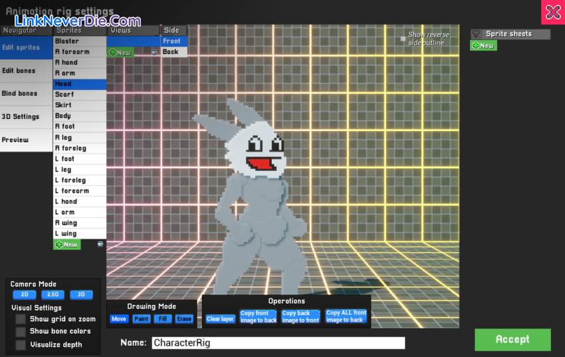Toggle Show reverse side outline checkbox
The width and height of the screenshot is (565, 357).
point(403,39)
